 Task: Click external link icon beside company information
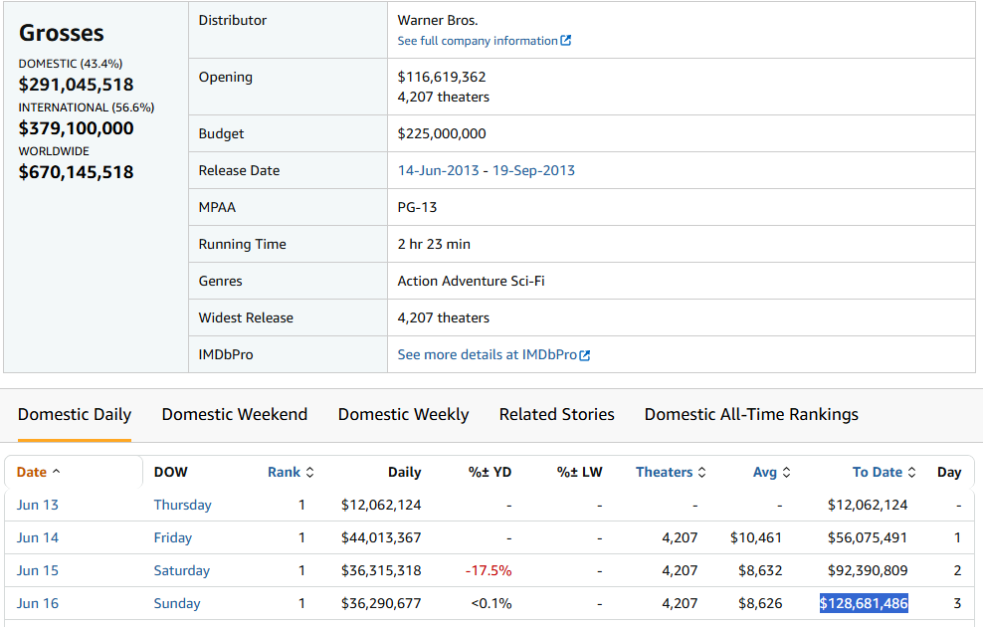click(x=565, y=40)
